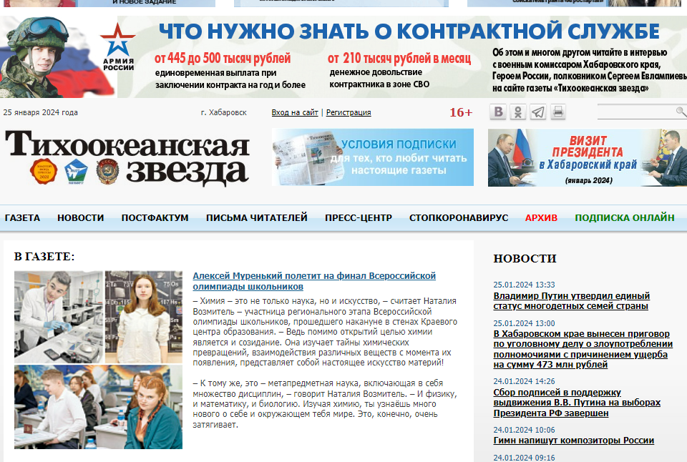Click the Визит президента в Хабаровский край banner
The width and height of the screenshot is (687, 462).
pos(587,157)
